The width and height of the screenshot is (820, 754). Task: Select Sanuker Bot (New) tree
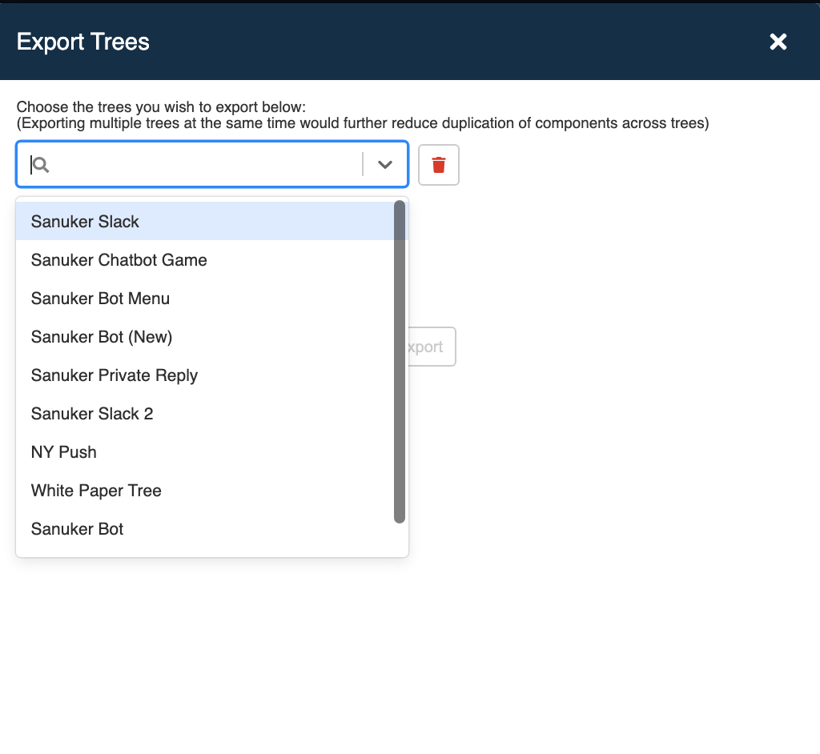pos(102,336)
